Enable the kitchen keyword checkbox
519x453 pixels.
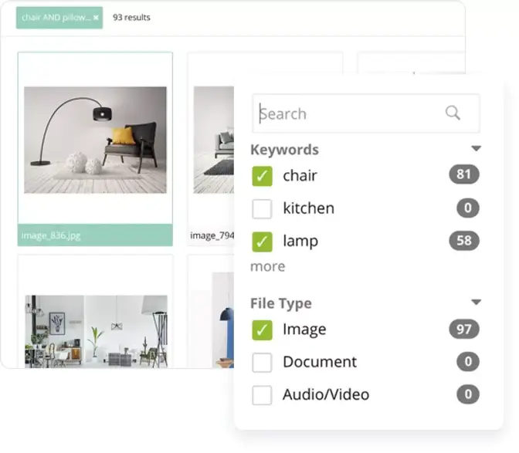[263, 208]
